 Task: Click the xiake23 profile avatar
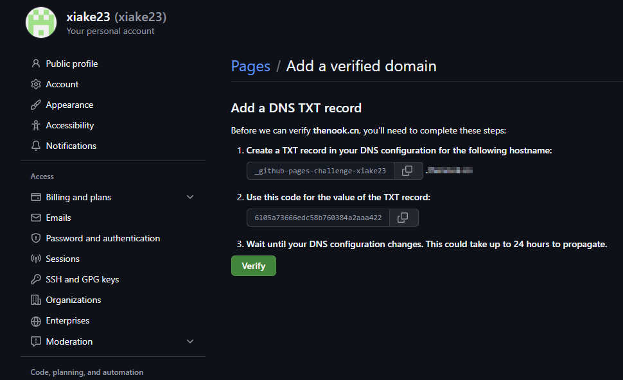[41, 22]
